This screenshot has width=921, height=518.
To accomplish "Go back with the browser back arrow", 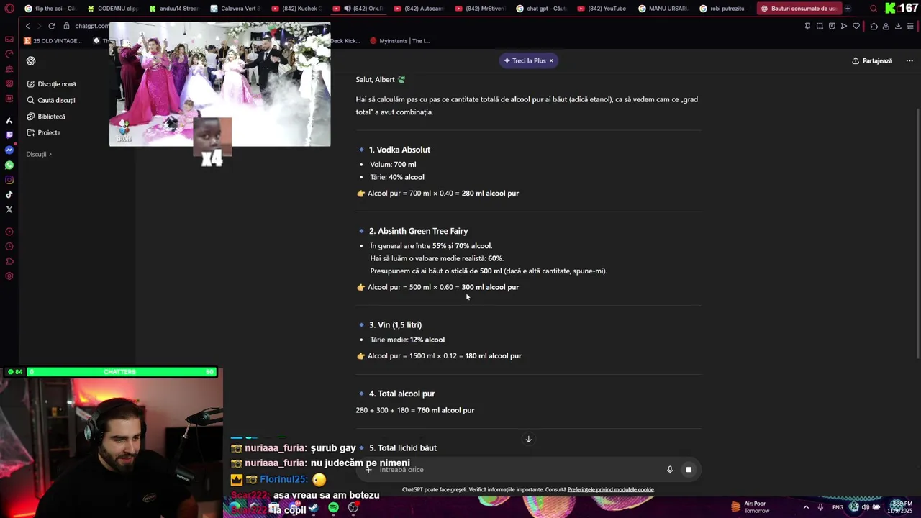I will tap(27, 26).
